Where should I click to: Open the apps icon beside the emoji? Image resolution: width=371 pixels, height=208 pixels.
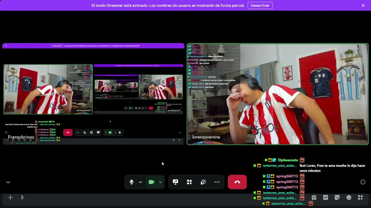click(360, 198)
